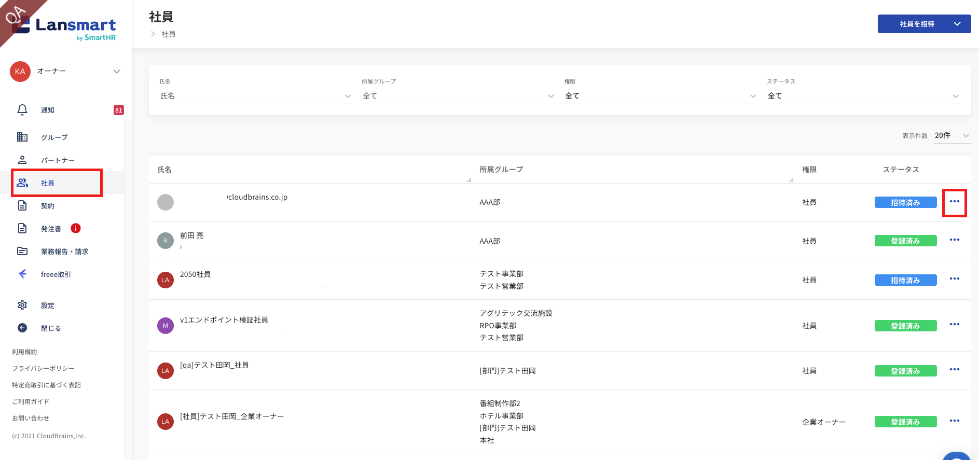The height and width of the screenshot is (460, 979).
Task: Expand the ステータス filter dropdown
Action: 863,96
